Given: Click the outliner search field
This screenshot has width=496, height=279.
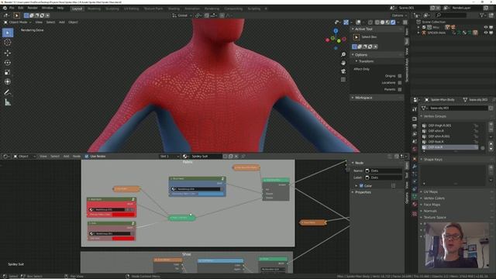Looking at the screenshot, I should pos(450,15).
